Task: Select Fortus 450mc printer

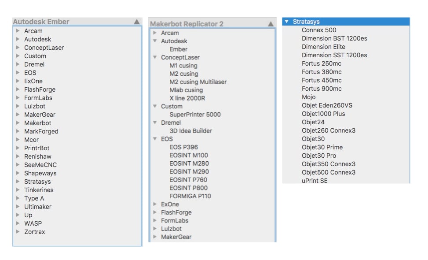Action: point(321,80)
